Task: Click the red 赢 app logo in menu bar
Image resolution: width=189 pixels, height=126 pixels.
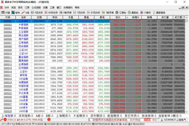Action: pos(2,8)
